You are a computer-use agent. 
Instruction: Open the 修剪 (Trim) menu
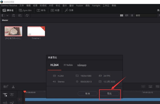pyautogui.click(x=35, y=6)
